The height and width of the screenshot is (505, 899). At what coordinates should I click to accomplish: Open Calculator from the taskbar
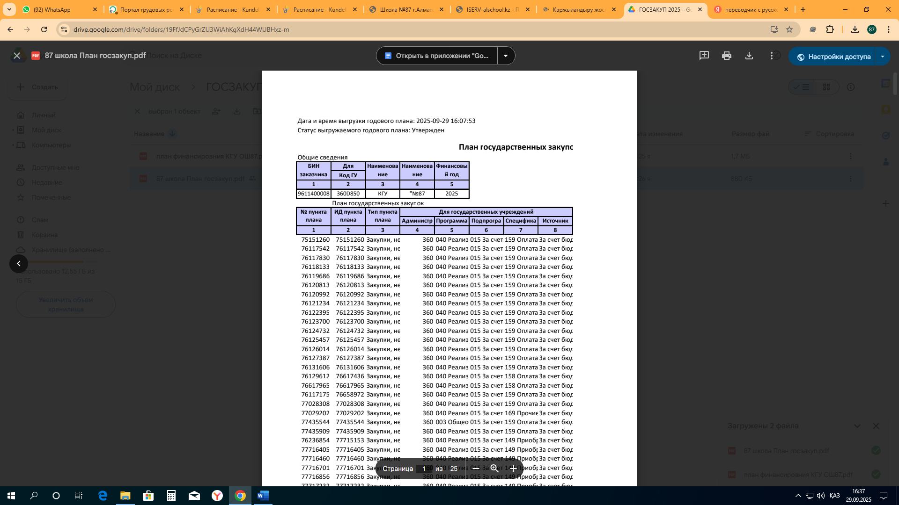tap(171, 496)
